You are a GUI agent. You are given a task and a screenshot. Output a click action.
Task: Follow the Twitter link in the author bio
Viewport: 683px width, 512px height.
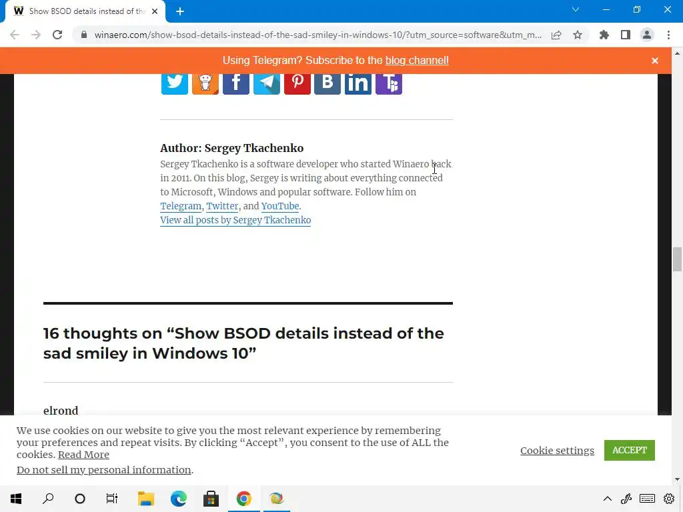tap(222, 206)
